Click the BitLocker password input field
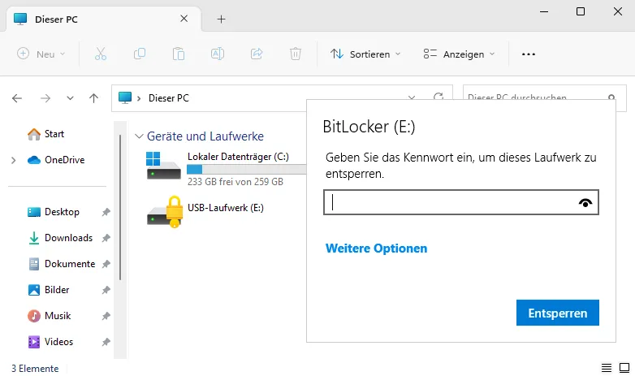The image size is (635, 376). click(x=461, y=202)
